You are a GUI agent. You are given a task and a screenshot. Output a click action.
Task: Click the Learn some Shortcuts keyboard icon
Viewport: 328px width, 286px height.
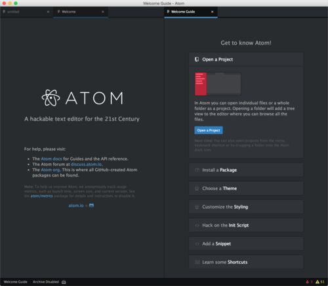[x=197, y=262]
